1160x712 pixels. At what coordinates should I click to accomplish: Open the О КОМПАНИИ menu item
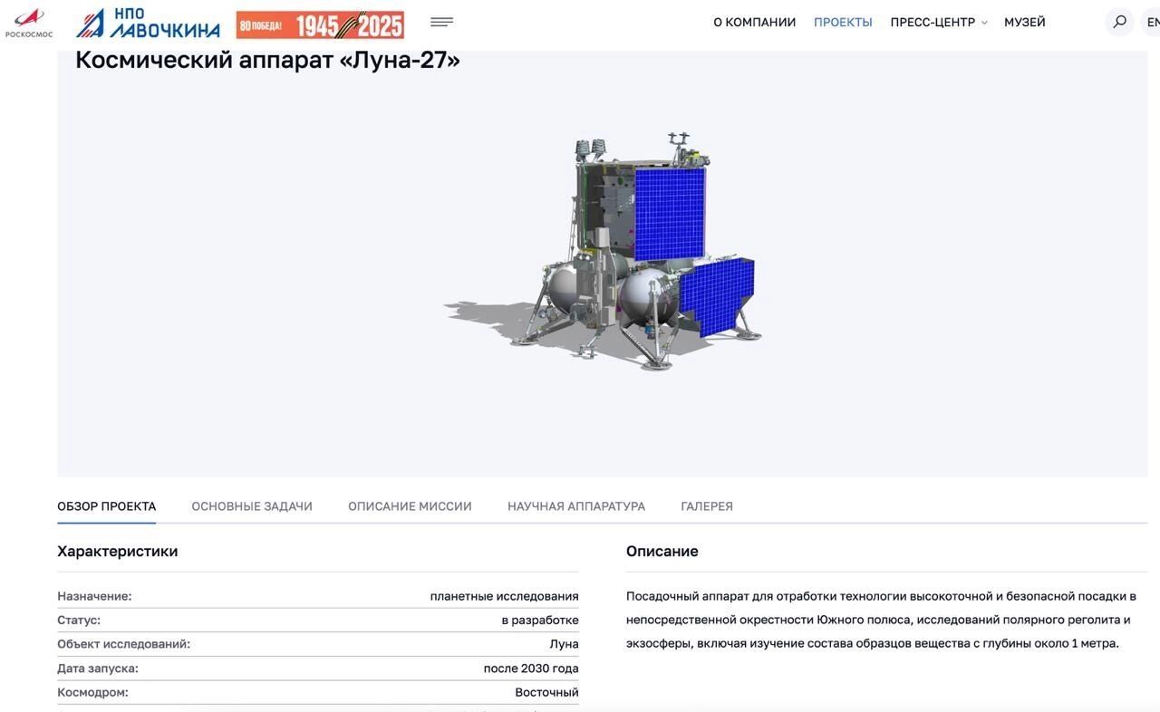[754, 22]
